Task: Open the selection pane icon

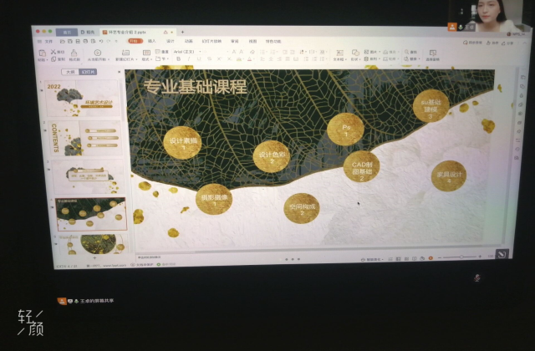Action: click(433, 54)
